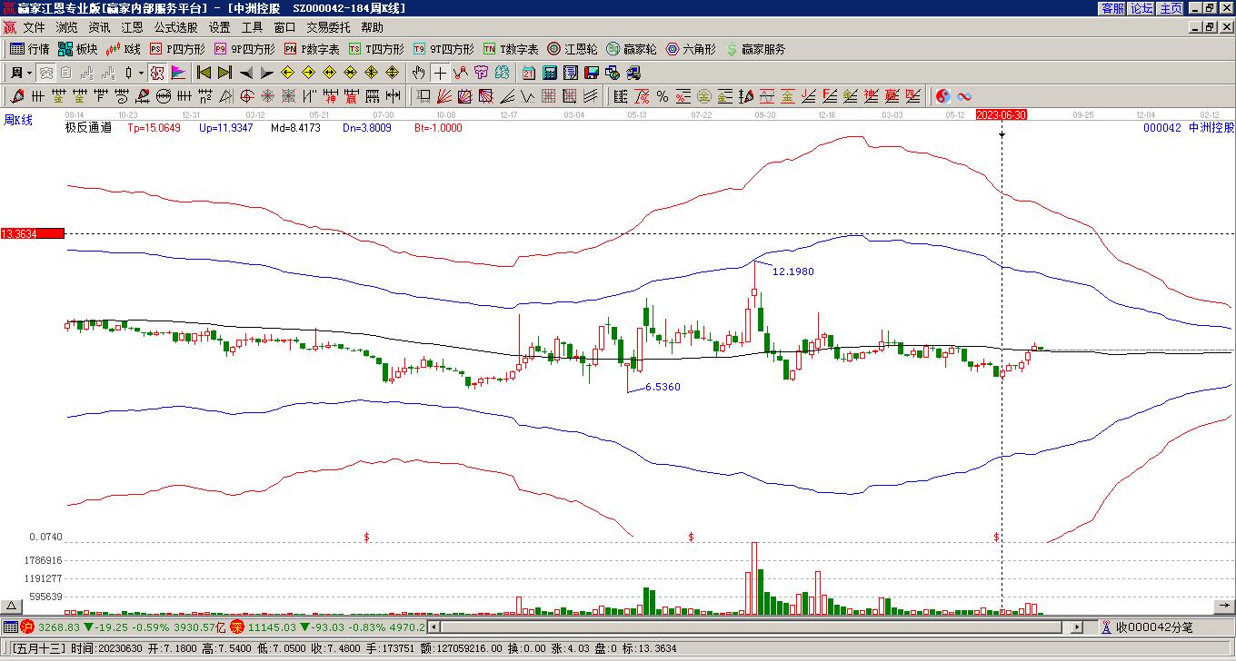The image size is (1236, 661).
Task: Click the floppy-disk save icon
Action: [x=591, y=73]
